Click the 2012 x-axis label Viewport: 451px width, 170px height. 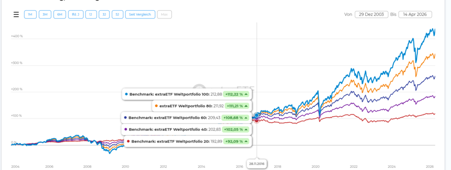tap(163, 166)
